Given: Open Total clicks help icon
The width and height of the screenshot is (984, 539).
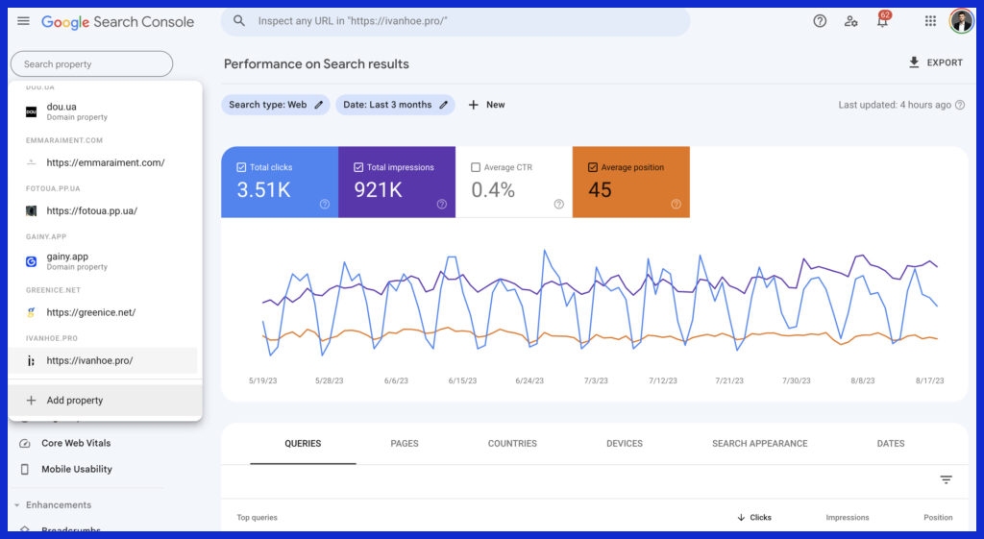Looking at the screenshot, I should pyautogui.click(x=325, y=204).
